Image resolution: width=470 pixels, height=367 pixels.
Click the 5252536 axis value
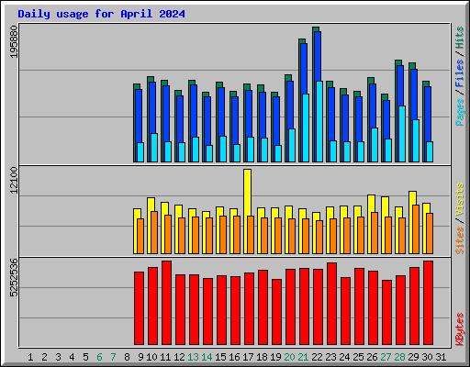click(x=14, y=278)
